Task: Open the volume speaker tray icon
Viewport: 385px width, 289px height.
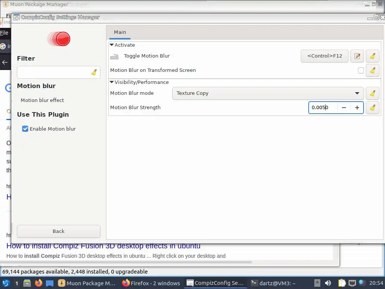Action: pos(328,283)
